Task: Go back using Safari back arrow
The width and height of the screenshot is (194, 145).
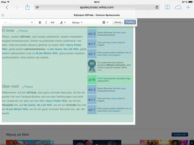Action: tap(7, 7)
